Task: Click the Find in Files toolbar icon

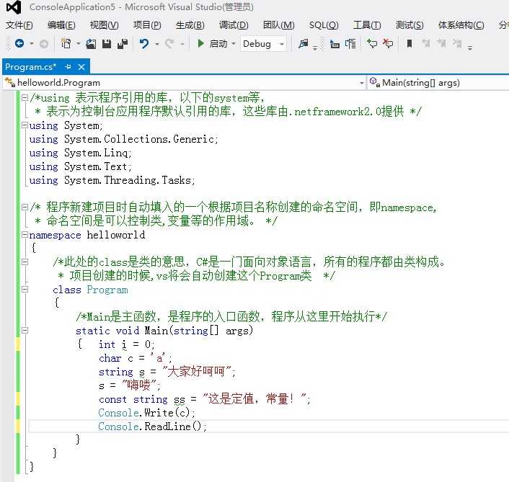Action: pyautogui.click(x=304, y=43)
